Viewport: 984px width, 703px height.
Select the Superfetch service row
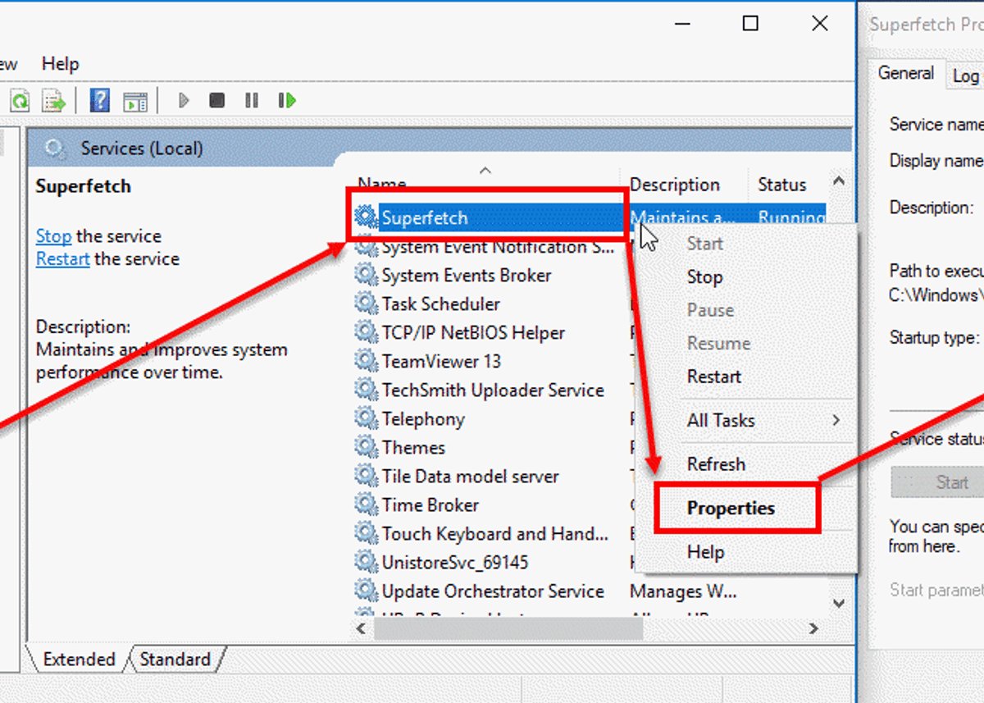[590, 217]
